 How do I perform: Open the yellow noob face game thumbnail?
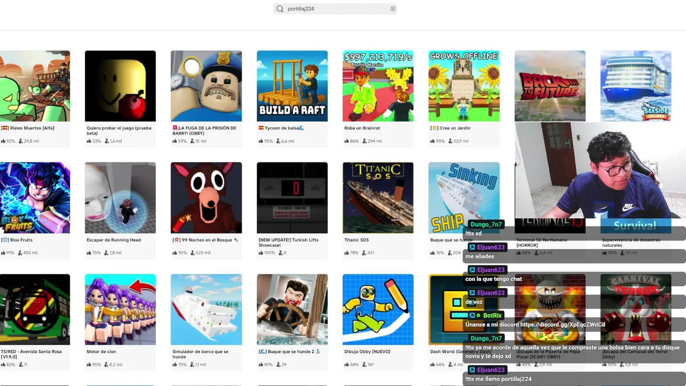tap(120, 86)
